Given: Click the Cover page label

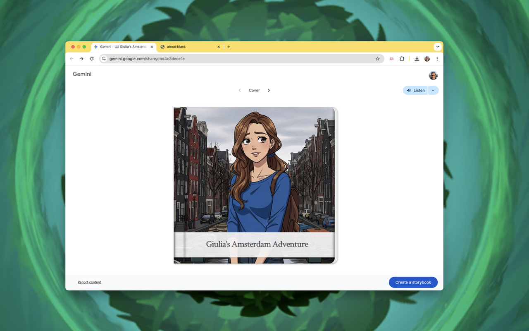Looking at the screenshot, I should click(x=254, y=90).
